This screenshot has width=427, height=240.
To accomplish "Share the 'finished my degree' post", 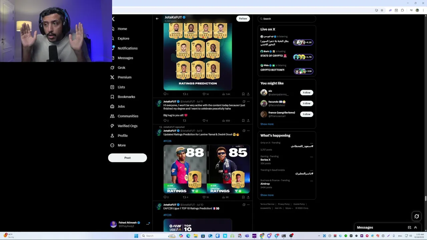I will (248, 121).
